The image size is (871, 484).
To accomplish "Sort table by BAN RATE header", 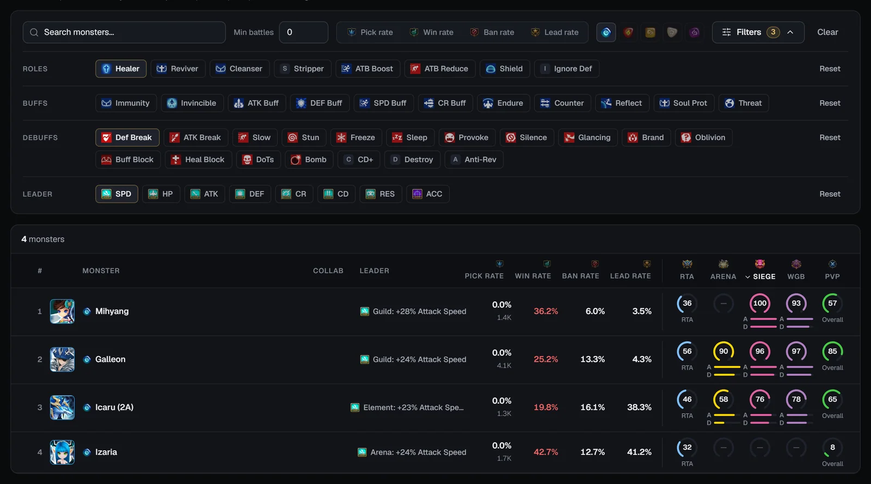I will [580, 276].
